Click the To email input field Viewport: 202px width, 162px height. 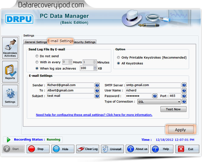[x=70, y=91]
